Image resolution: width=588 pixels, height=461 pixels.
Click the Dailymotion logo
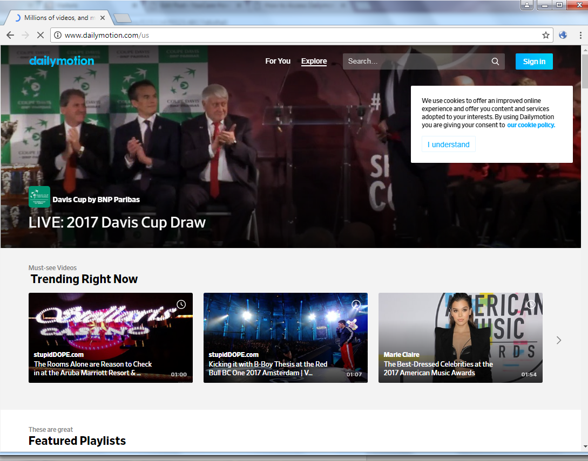(x=62, y=61)
